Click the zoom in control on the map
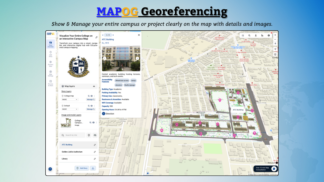This screenshot has width=324, height=182. pyautogui.click(x=275, y=35)
